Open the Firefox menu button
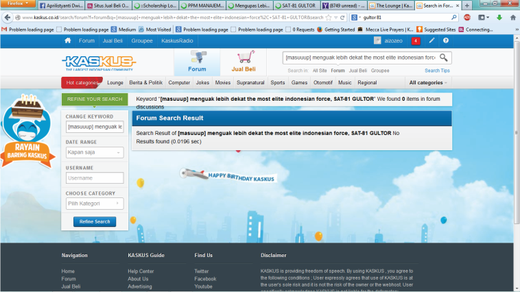The width and height of the screenshot is (520, 292). coord(18,3)
